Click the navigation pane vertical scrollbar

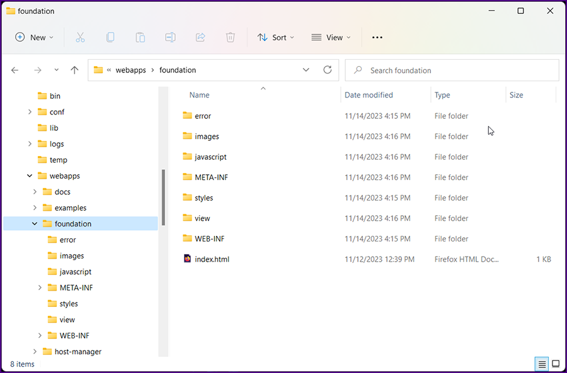tap(164, 198)
